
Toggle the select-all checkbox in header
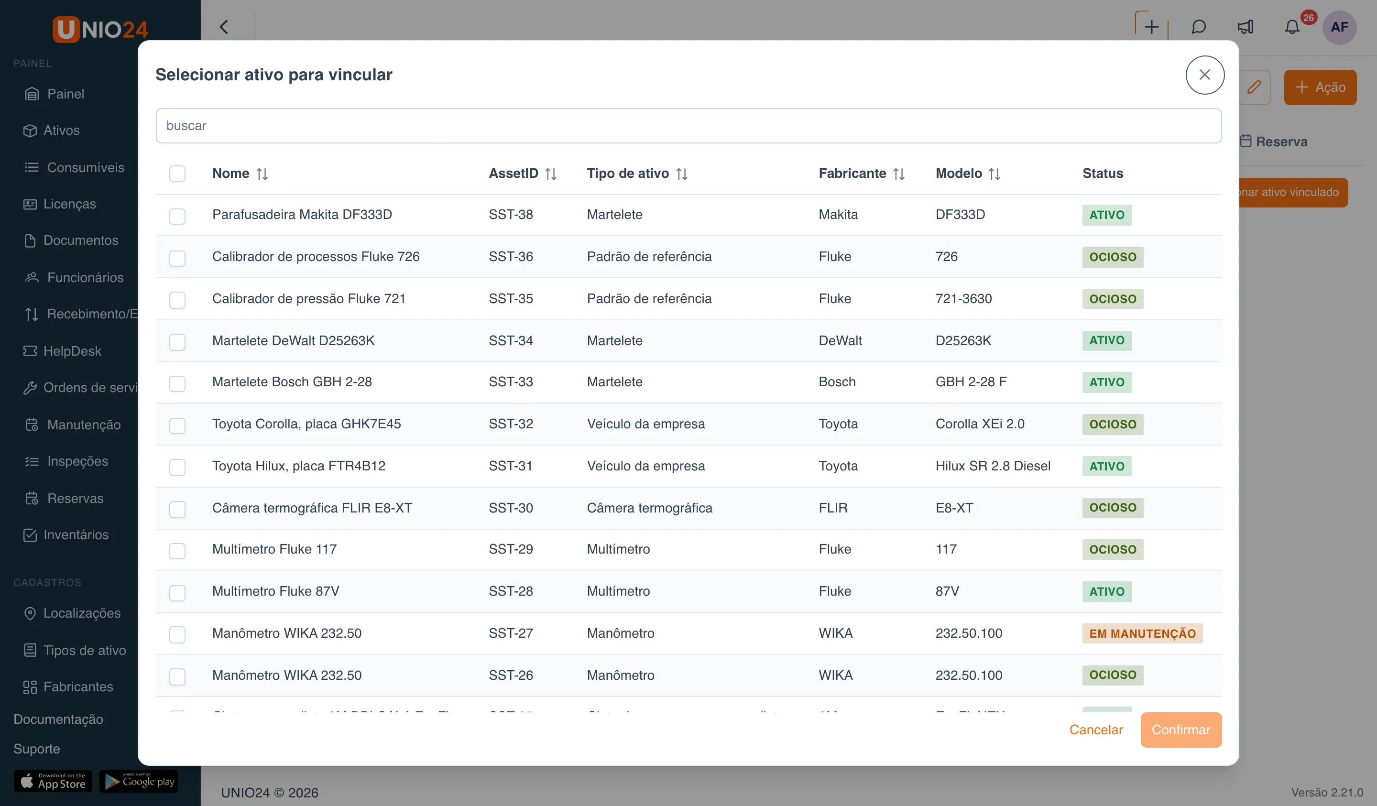click(x=177, y=174)
